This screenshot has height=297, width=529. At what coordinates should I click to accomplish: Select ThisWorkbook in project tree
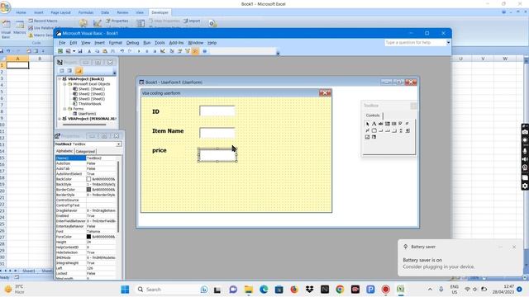[90, 104]
